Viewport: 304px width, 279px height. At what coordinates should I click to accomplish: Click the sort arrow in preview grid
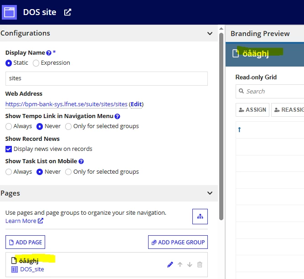(239, 129)
